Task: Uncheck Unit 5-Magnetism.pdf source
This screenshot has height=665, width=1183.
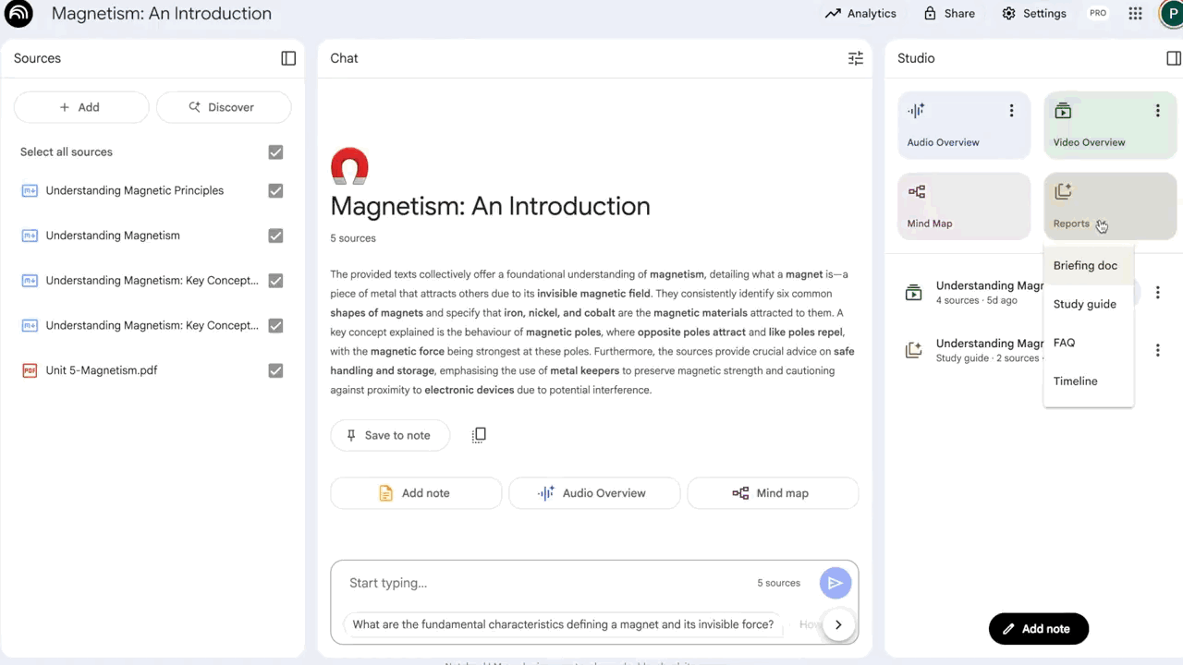Action: 275,370
